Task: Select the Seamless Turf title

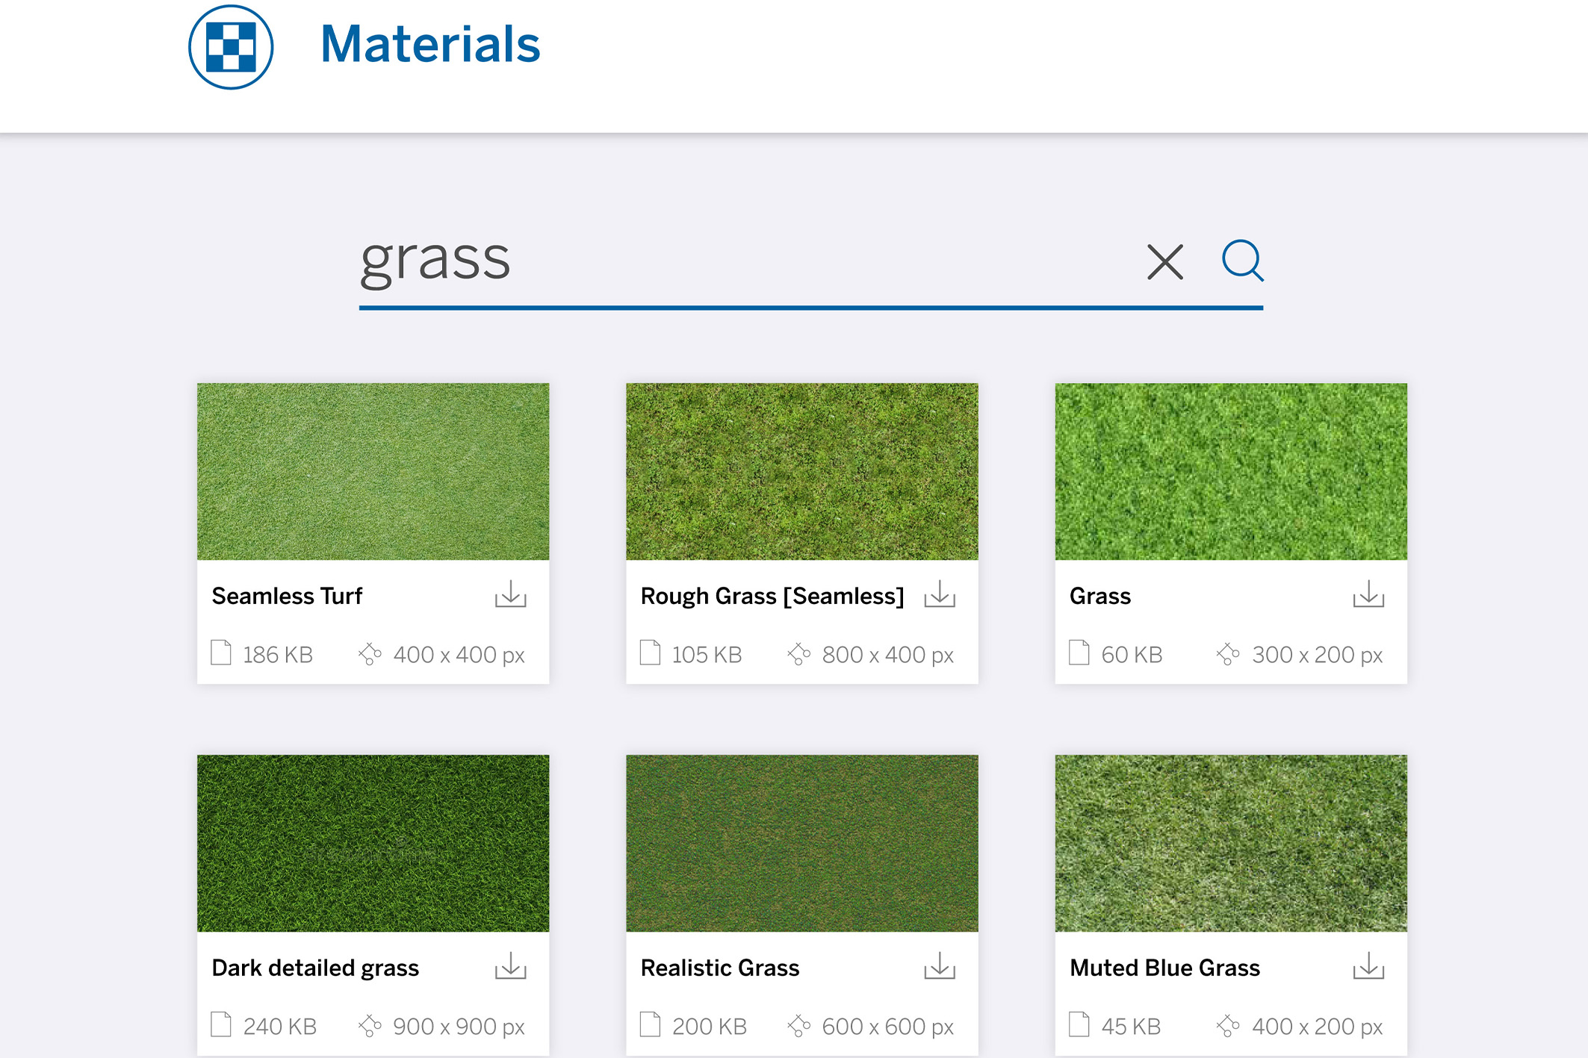Action: point(287,596)
